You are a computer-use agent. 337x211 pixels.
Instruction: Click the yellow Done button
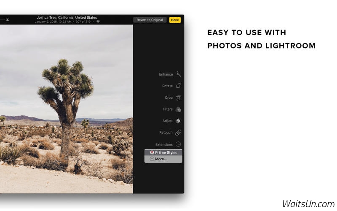[x=175, y=20]
